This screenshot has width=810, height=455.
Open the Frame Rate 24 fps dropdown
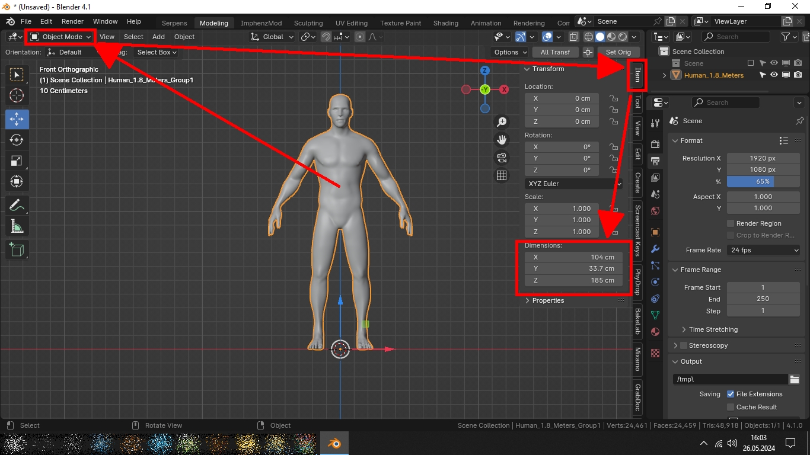(x=764, y=250)
